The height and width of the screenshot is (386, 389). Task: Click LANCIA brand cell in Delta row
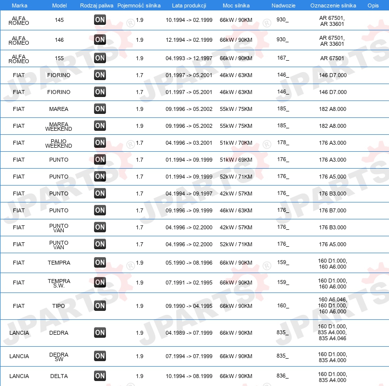(19, 376)
